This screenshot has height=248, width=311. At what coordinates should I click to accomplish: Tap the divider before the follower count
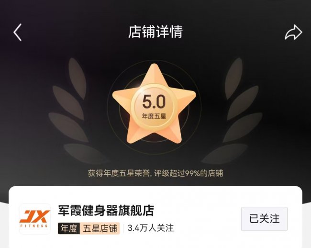pos(123,228)
